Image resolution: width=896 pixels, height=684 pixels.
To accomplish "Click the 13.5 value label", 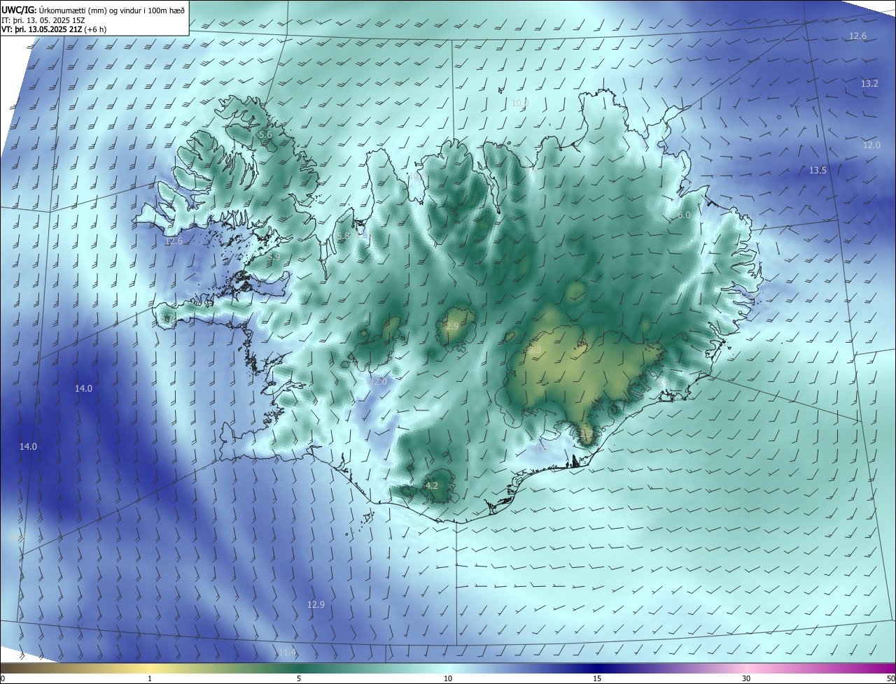I will point(818,170).
